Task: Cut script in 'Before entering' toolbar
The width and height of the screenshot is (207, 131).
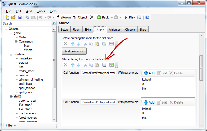Action: [x=85, y=44]
